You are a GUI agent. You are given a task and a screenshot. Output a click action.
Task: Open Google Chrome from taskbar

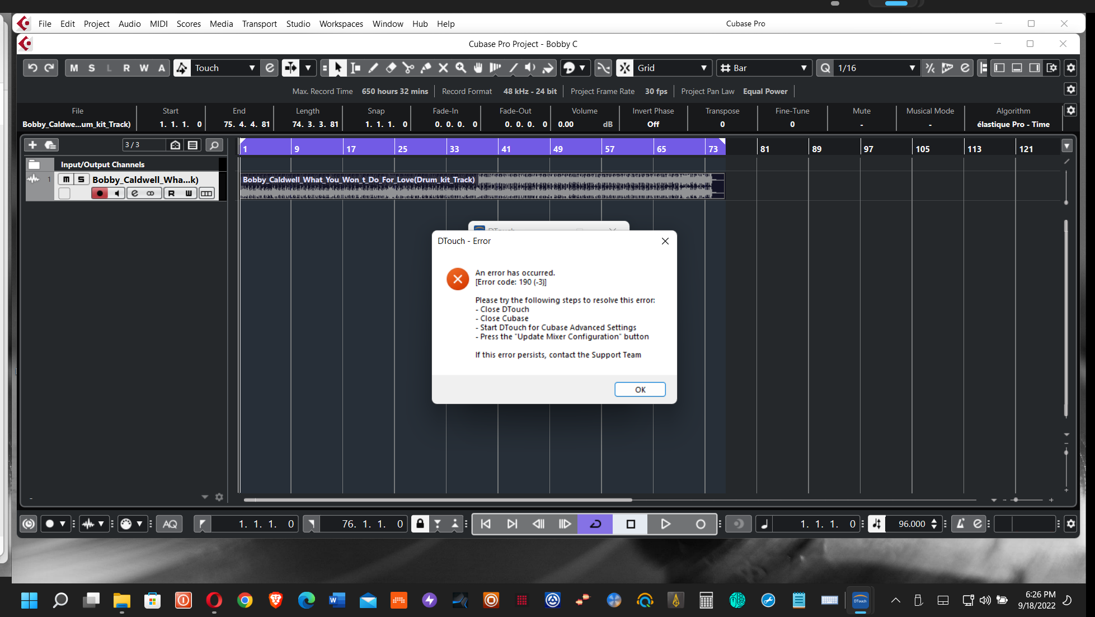(x=245, y=600)
